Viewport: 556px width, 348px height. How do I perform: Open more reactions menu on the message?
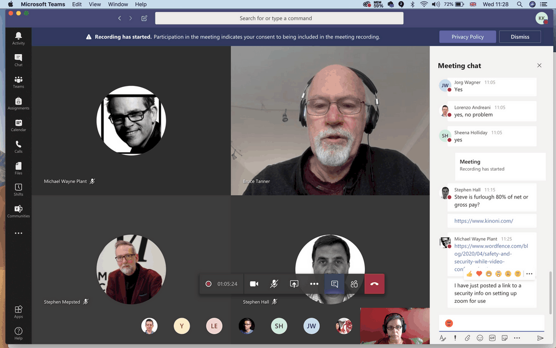point(529,274)
